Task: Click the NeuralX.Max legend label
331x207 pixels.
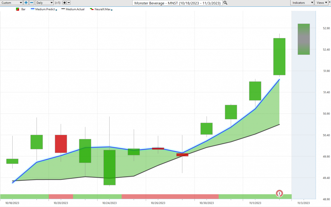Action: [x=102, y=9]
